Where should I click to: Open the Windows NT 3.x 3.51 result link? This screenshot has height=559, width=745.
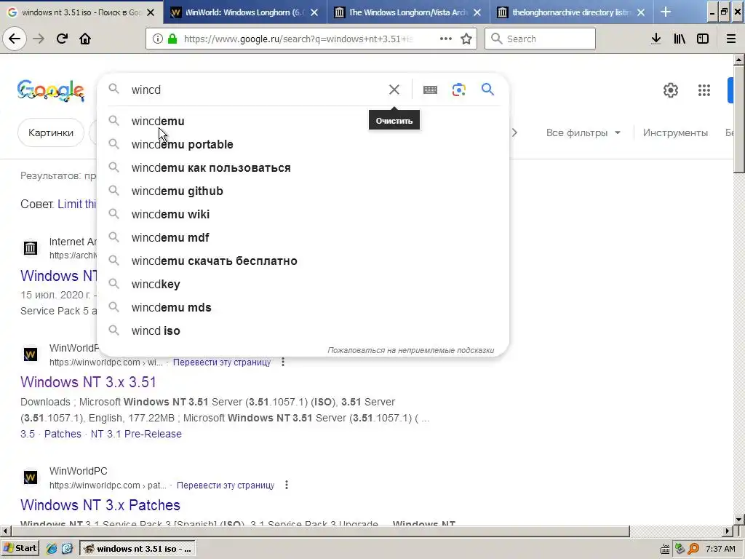[x=88, y=382]
